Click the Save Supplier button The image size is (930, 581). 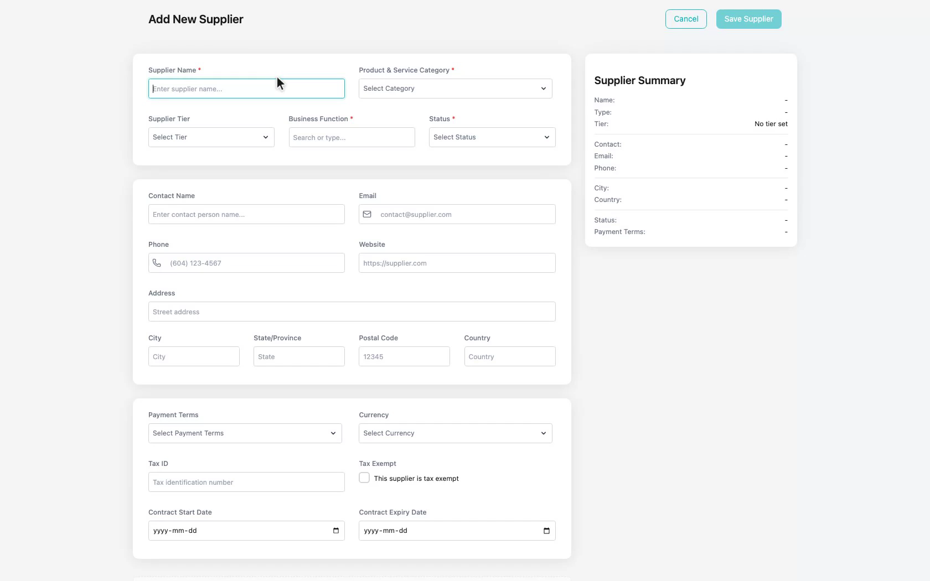coord(748,19)
